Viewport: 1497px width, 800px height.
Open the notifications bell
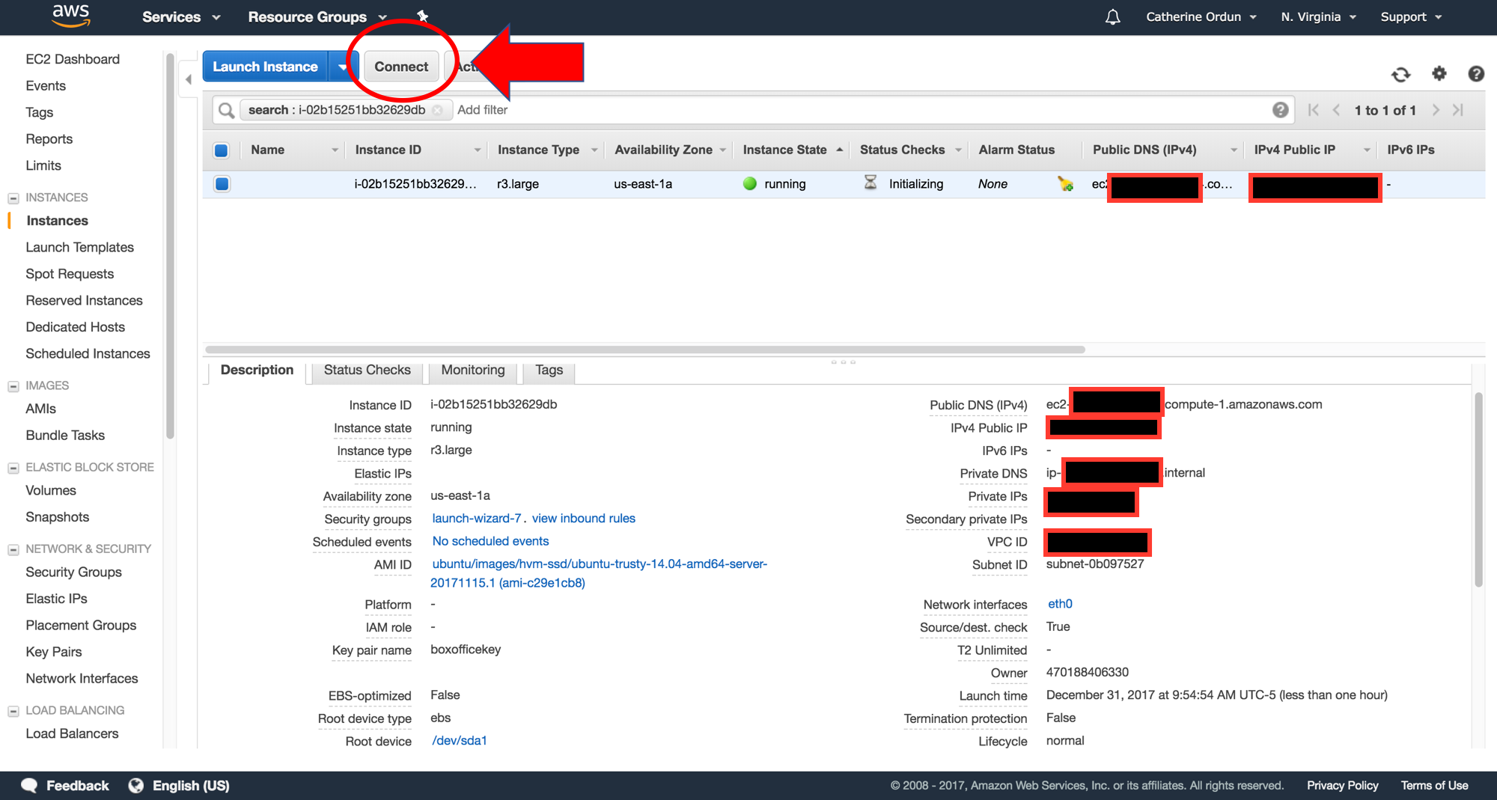(1113, 16)
